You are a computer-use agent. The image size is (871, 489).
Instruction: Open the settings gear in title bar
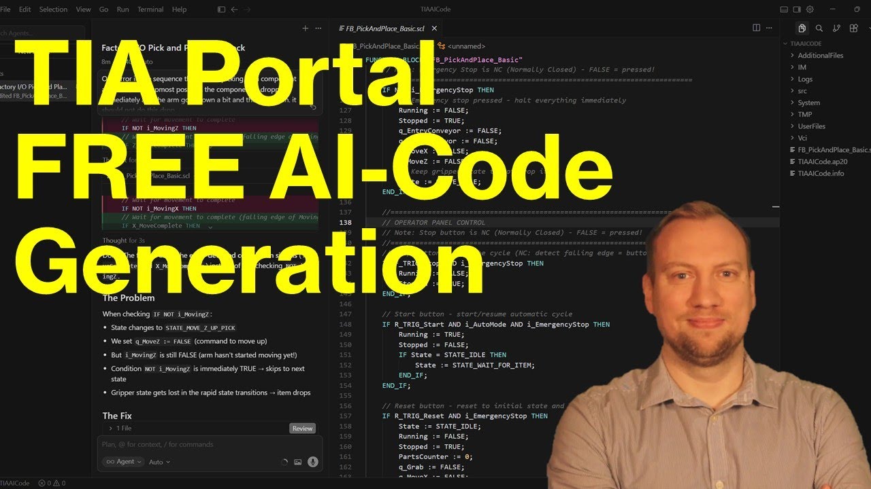click(x=810, y=10)
